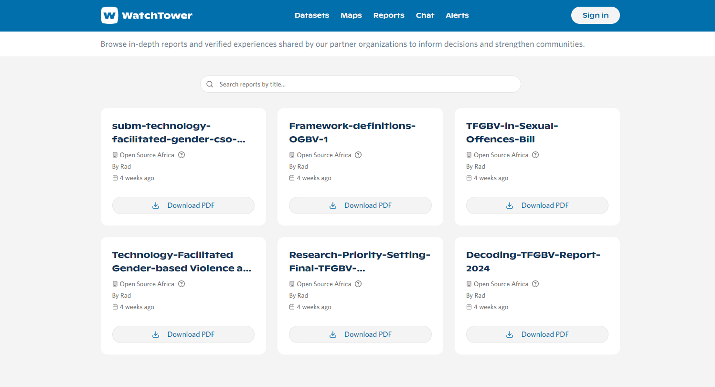Click help icon on Technology-Facilitated Gender-based Violence card
Viewport: 715px width, 387px height.
[181, 284]
